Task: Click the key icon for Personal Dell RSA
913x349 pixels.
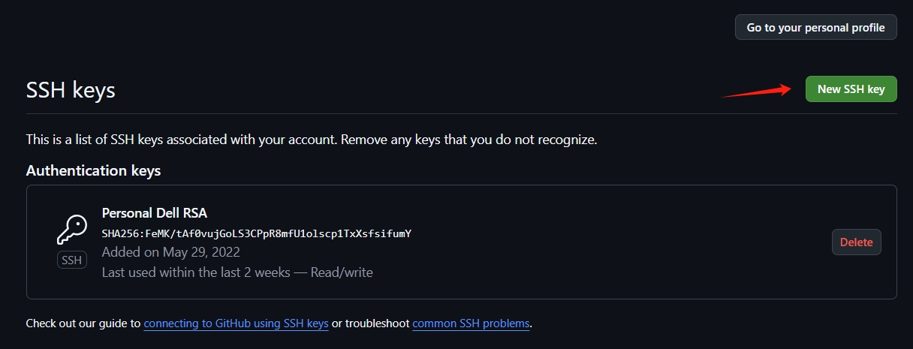Action: pos(72,230)
